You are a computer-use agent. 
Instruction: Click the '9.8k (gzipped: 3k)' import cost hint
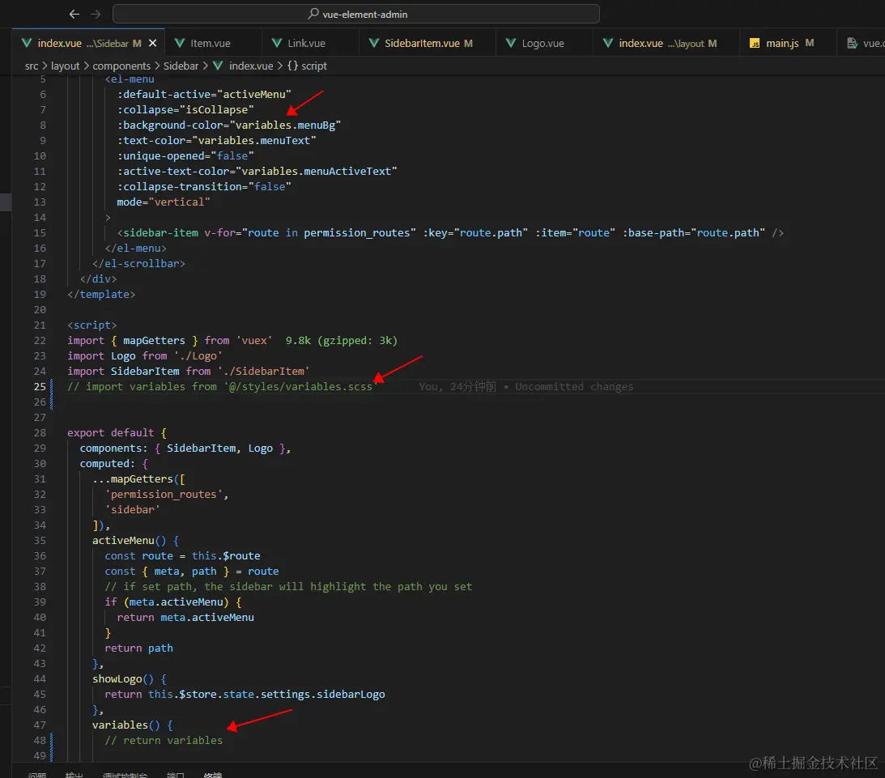342,341
